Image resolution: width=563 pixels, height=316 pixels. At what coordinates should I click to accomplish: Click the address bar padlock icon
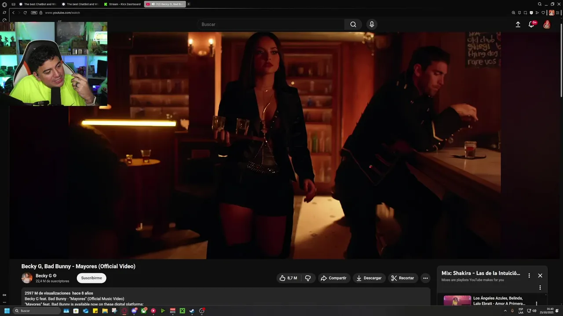tap(41, 13)
